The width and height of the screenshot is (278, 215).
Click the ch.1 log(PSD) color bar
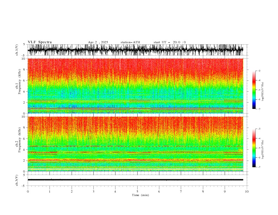click(x=254, y=90)
